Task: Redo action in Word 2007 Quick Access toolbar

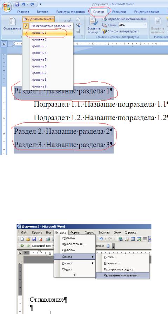Action: tap(33, 4)
